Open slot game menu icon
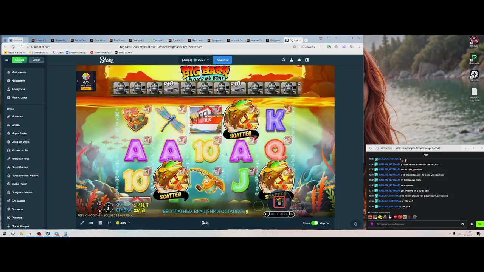484x272 pixels. tap(100, 204)
